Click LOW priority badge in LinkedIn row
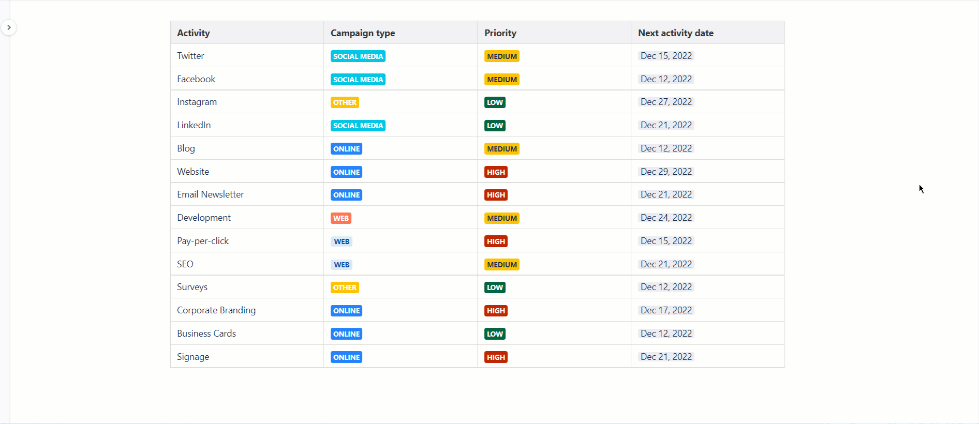 [495, 126]
